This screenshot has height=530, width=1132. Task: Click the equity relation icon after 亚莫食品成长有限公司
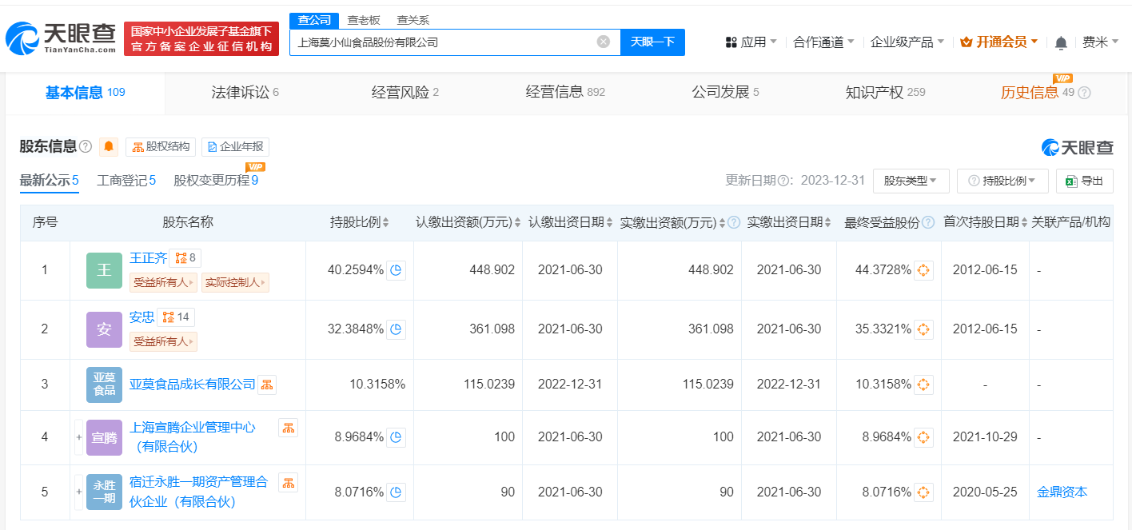(x=266, y=385)
